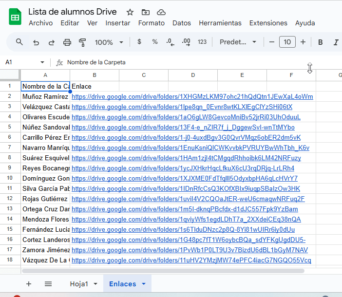Select the paint format tool
The image size is (342, 297).
(82, 42)
